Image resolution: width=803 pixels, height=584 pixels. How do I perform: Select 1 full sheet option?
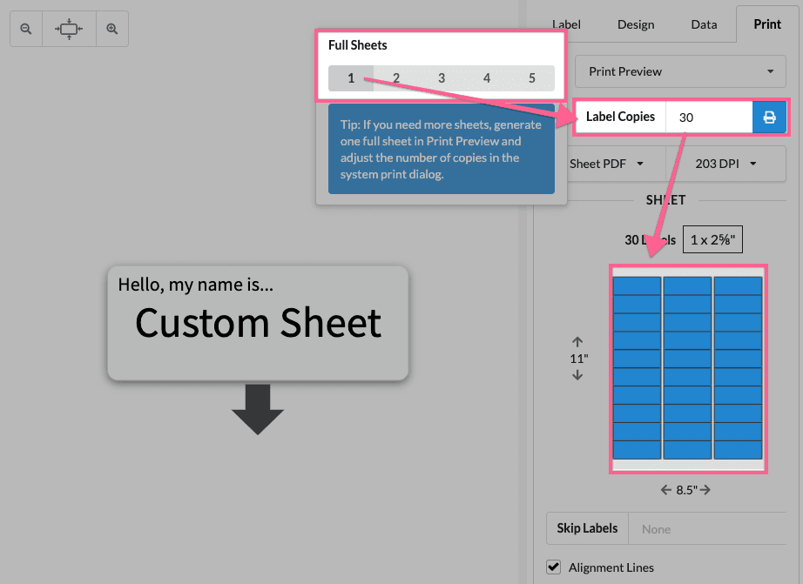(351, 78)
